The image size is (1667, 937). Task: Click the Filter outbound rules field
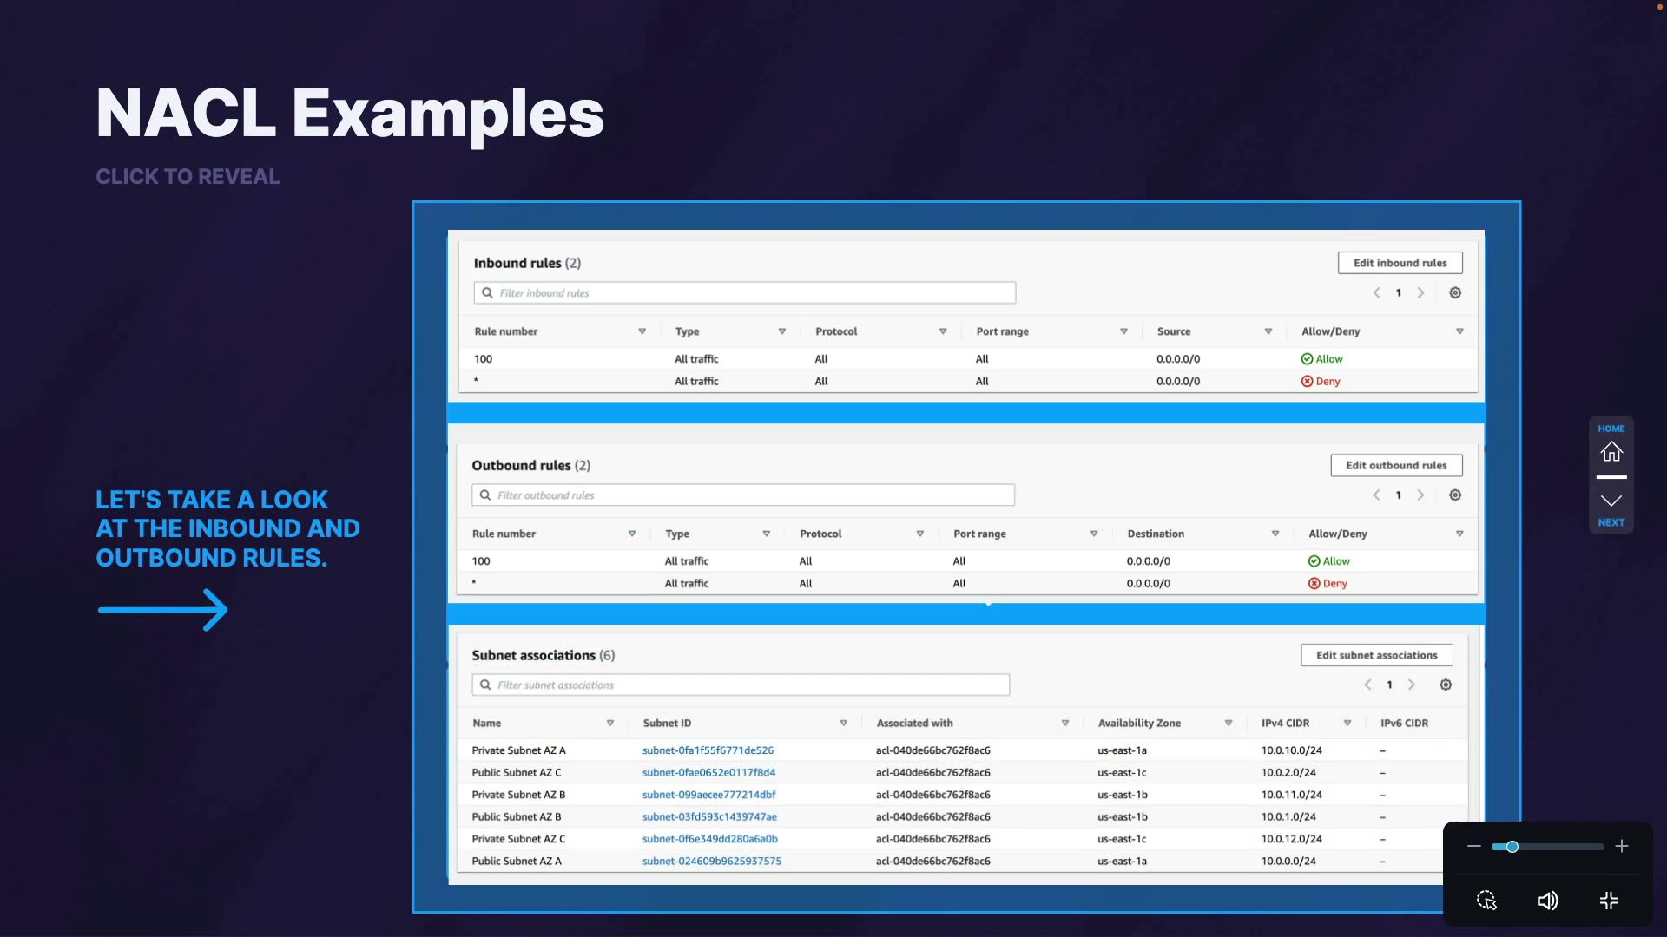[743, 495]
